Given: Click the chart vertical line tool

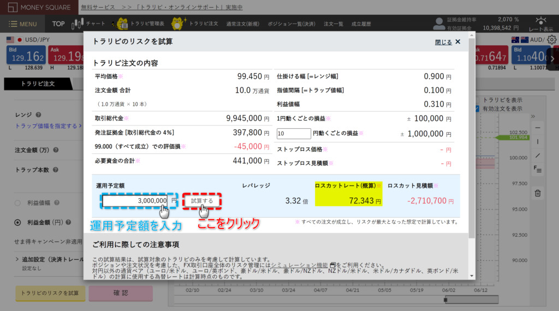Looking at the screenshot, I should (x=538, y=141).
